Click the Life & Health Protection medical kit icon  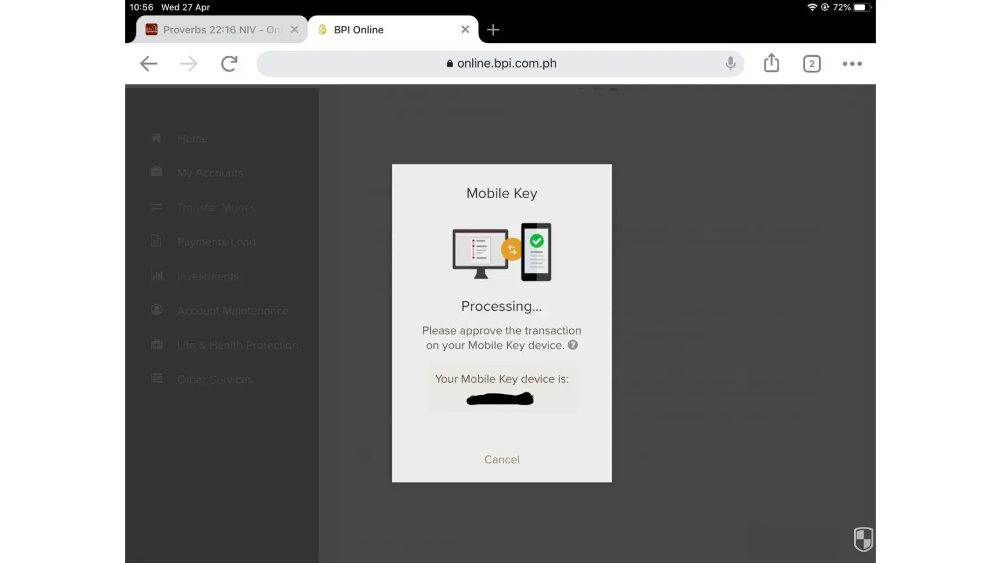click(157, 345)
